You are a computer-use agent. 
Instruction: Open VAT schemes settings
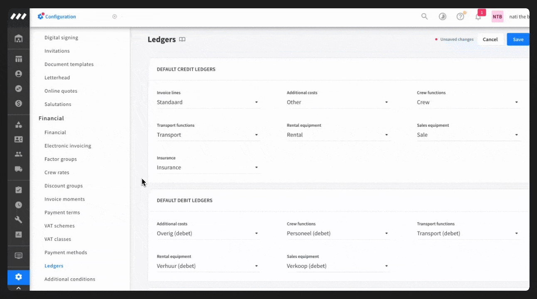pyautogui.click(x=59, y=226)
